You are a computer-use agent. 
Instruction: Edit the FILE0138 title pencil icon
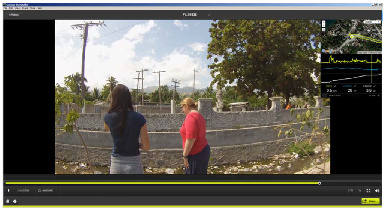coord(209,15)
